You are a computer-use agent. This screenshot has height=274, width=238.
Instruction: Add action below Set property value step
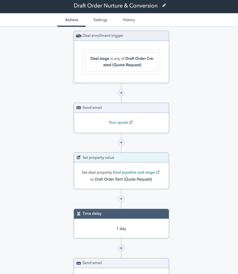(121, 199)
